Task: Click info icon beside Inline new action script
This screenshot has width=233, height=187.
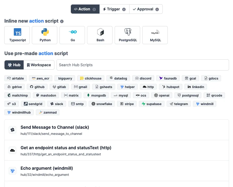Action: (x=62, y=21)
